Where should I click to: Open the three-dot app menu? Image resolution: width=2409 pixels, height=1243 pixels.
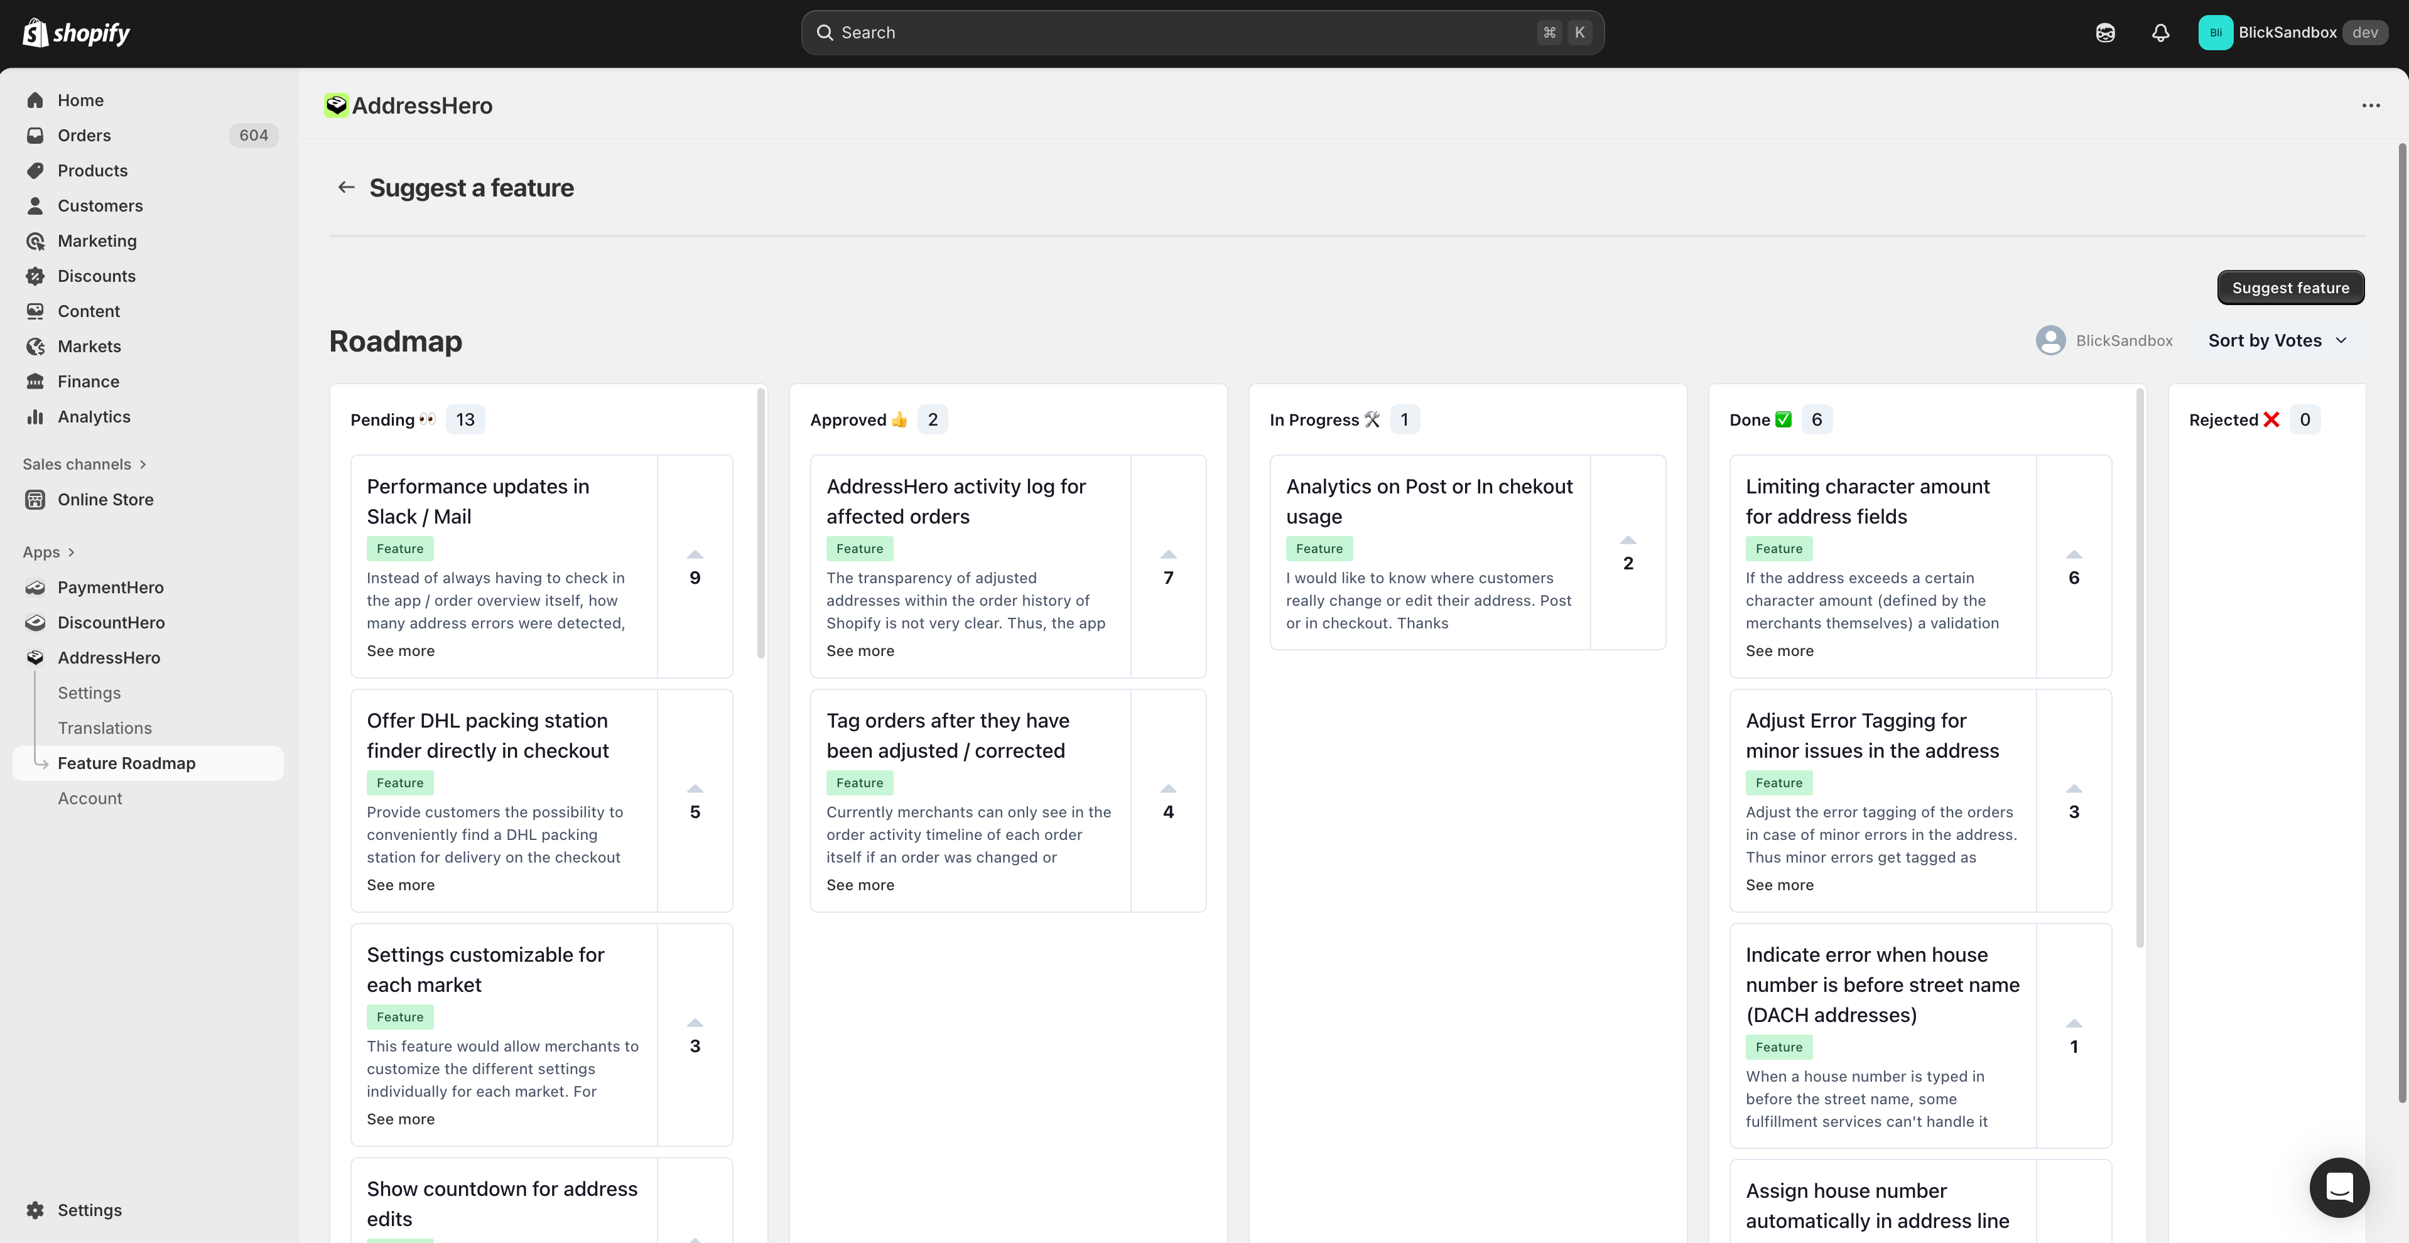pos(2371,105)
